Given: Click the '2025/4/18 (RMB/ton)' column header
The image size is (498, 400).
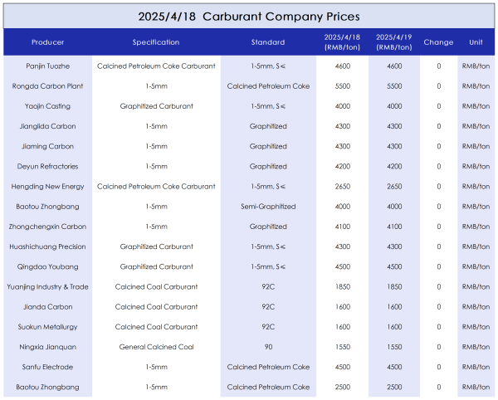Looking at the screenshot, I should [342, 42].
